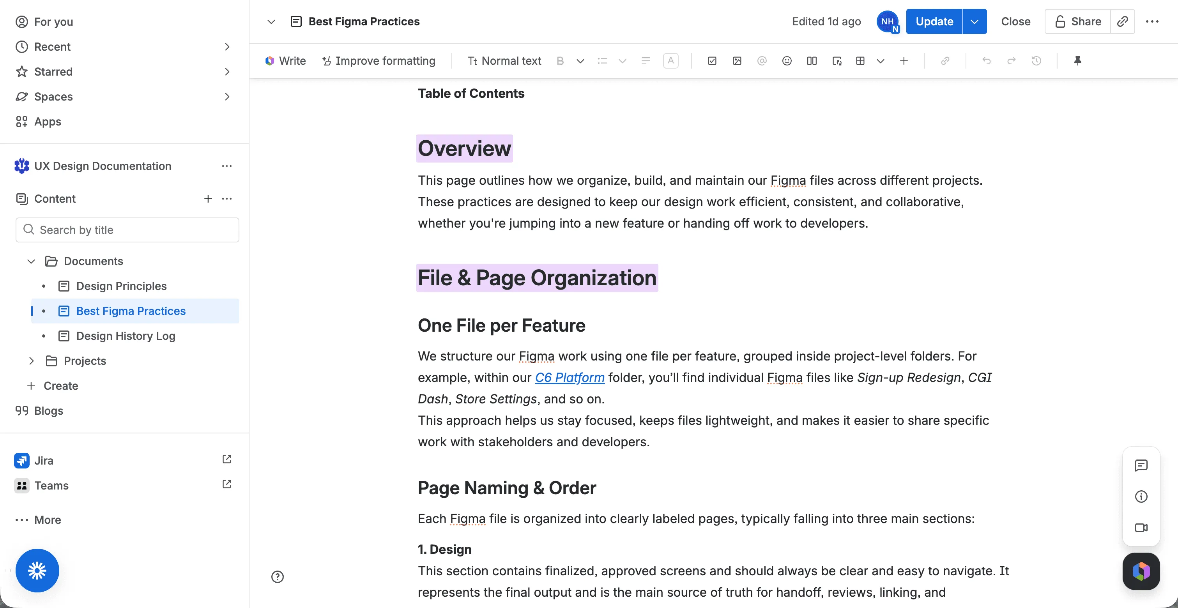Redo the last edit
The image size is (1178, 608).
tap(1012, 61)
